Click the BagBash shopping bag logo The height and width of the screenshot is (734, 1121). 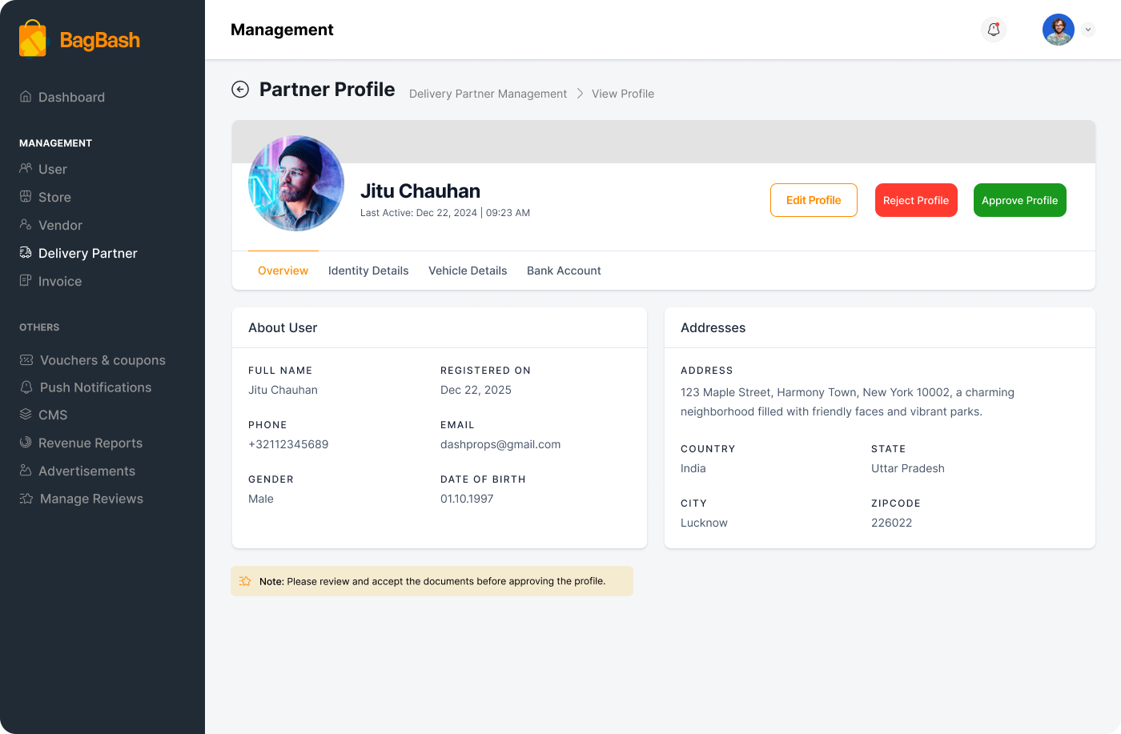click(x=33, y=39)
